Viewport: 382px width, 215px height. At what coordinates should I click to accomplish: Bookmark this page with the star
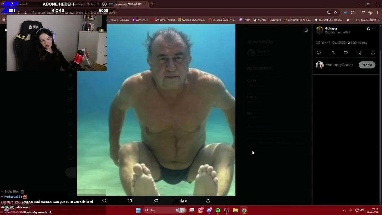[x=335, y=13]
